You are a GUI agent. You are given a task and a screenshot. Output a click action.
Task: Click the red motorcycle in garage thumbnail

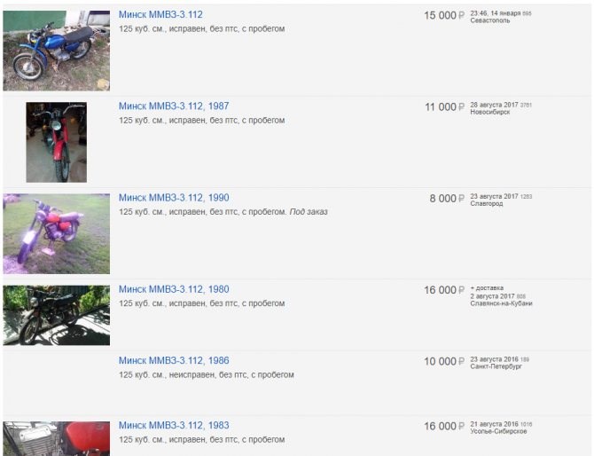[x=57, y=142]
